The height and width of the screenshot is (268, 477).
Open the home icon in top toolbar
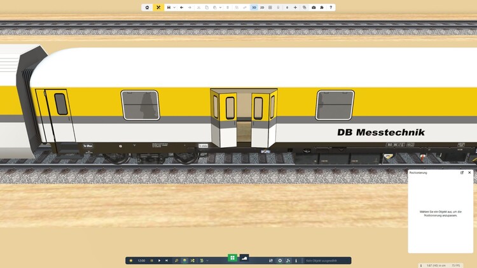point(148,7)
